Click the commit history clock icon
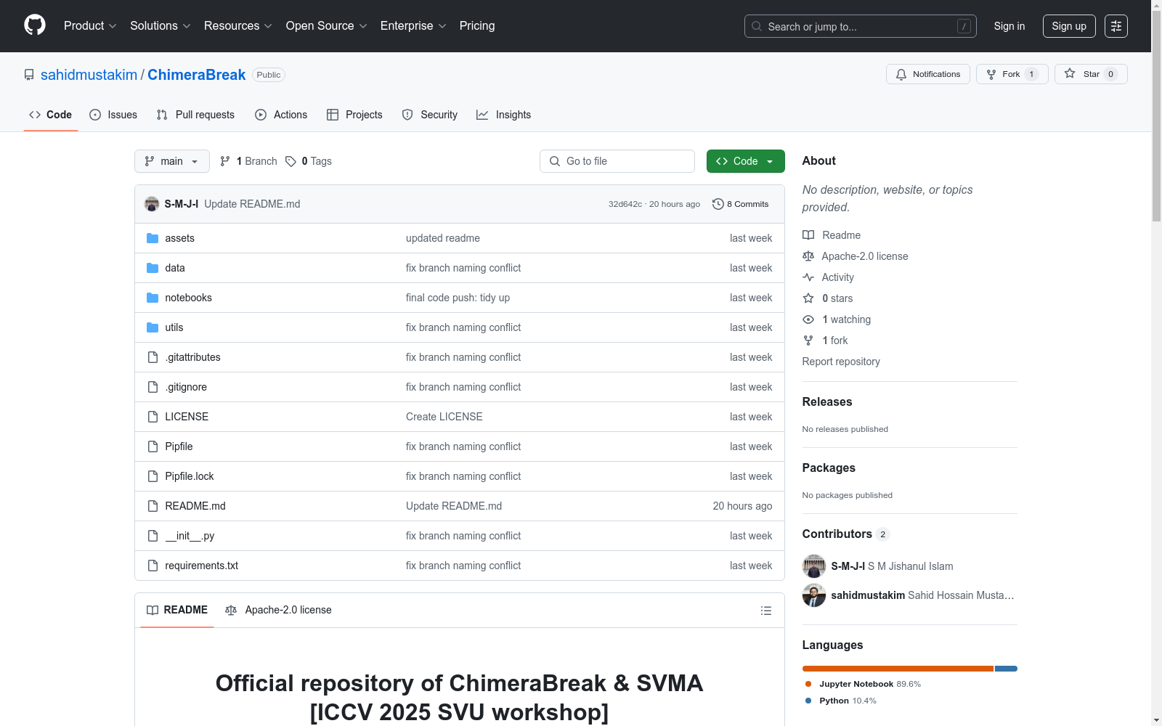The height and width of the screenshot is (726, 1162). click(718, 204)
